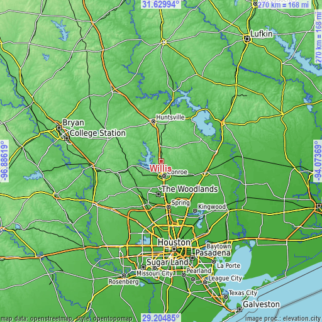Select the League City marker
Image resolution: width=322 pixels, height=322 pixels.
(x=205, y=282)
